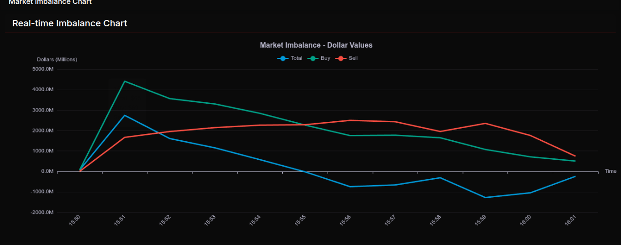Click the Market Imbalance - Dollar Values chart title
The image size is (621, 245).
point(316,45)
